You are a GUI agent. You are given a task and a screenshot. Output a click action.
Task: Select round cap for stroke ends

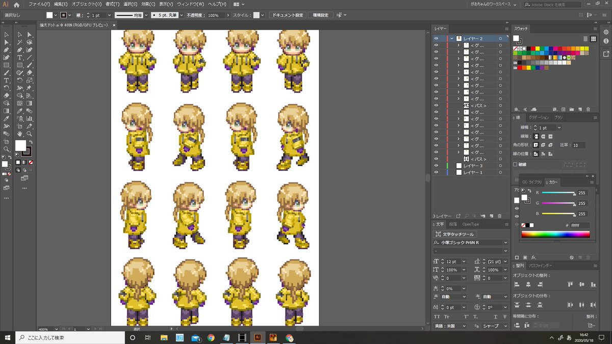[x=543, y=136]
